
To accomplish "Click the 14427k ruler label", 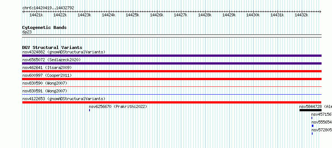I will pyautogui.click(x=181, y=15).
